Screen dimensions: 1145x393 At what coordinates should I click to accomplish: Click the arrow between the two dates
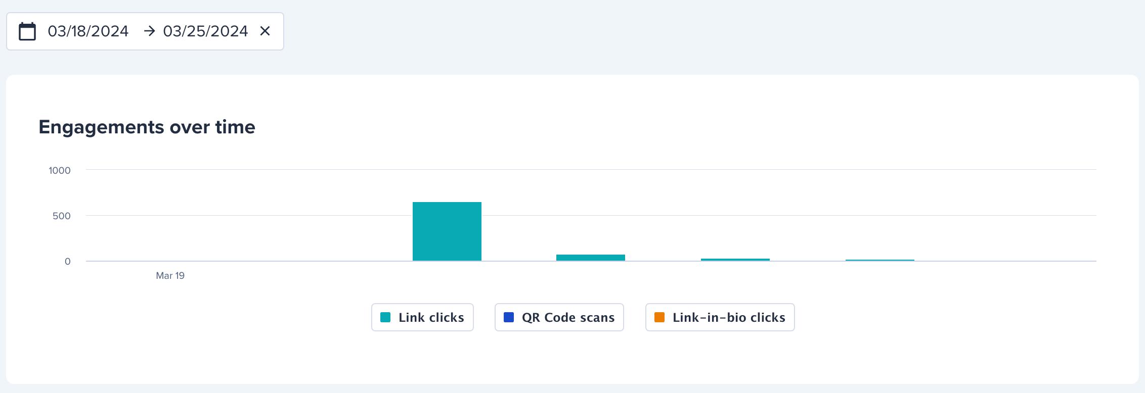[149, 31]
